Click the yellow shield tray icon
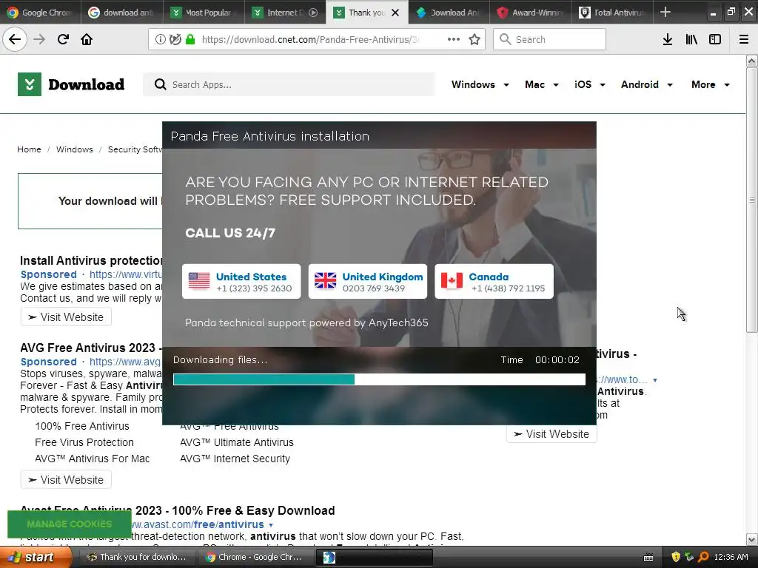The height and width of the screenshot is (568, 758). click(x=676, y=557)
